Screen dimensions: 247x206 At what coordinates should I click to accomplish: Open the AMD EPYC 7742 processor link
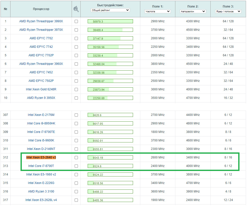[41, 47]
